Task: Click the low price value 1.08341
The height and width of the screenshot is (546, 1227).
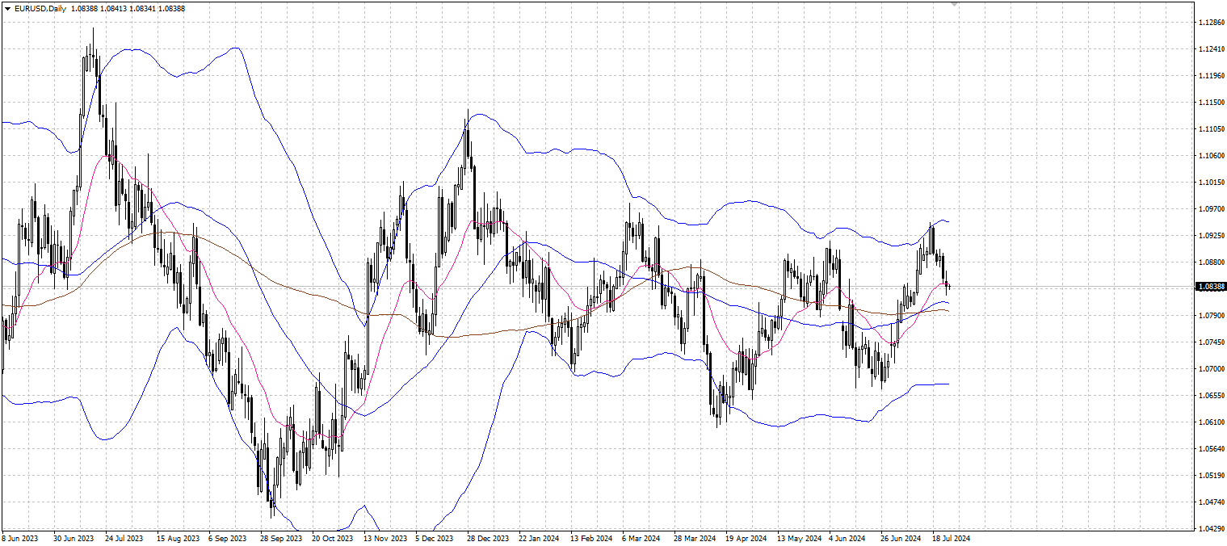Action: pyautogui.click(x=143, y=8)
